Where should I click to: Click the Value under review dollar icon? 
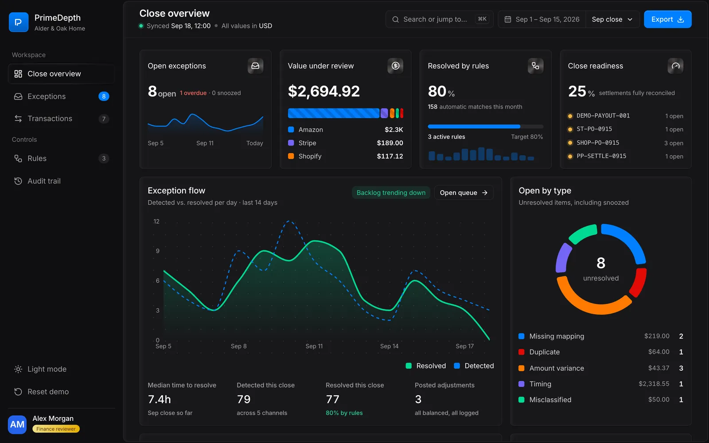(395, 66)
